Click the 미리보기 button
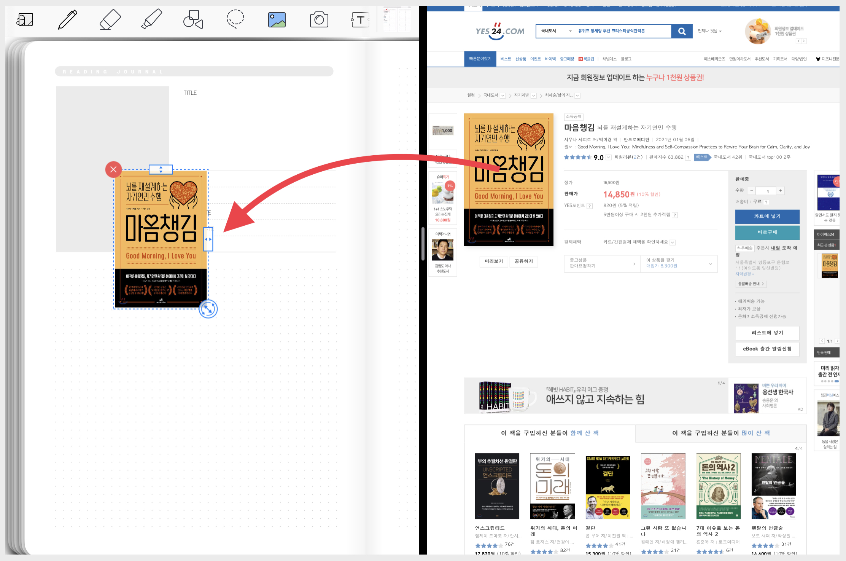This screenshot has width=846, height=561. point(493,261)
